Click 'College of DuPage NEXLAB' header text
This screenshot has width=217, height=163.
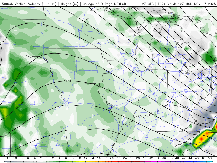point(104,4)
